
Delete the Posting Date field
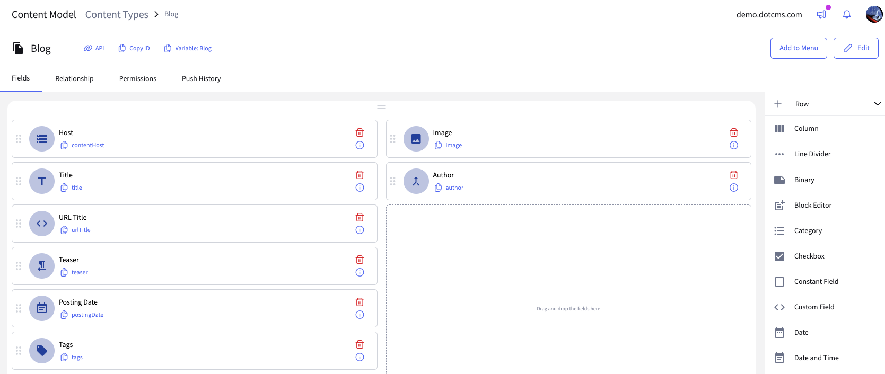360,302
